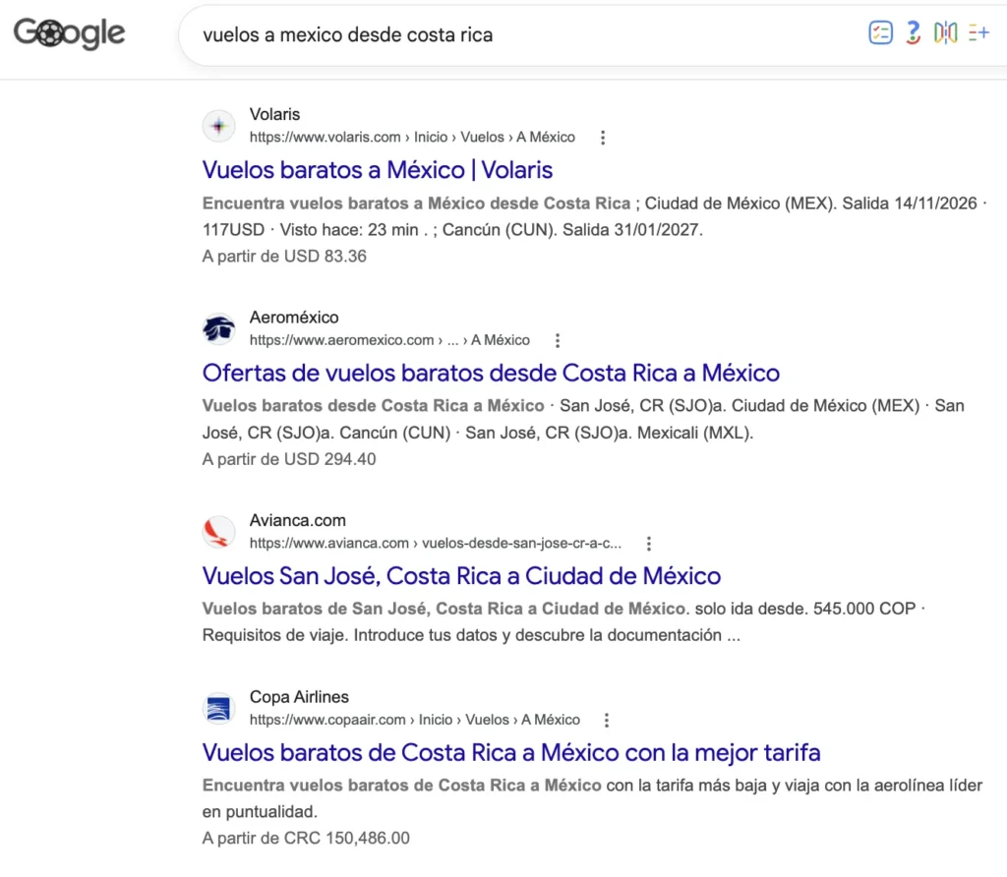Click 'A partir de USD 83.36' text
This screenshot has height=877, width=1007.
click(284, 257)
